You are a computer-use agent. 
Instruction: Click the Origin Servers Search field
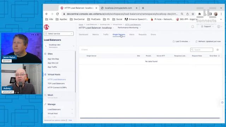[202, 50]
